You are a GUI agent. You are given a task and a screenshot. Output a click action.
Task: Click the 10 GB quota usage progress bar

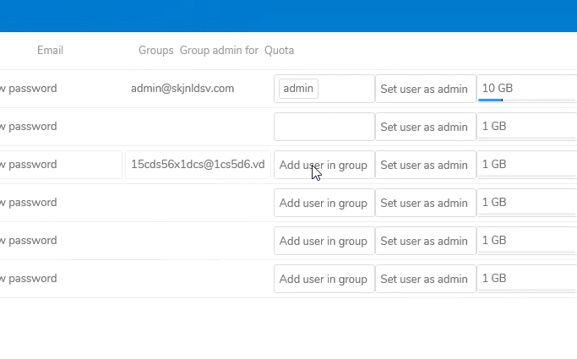(x=527, y=100)
